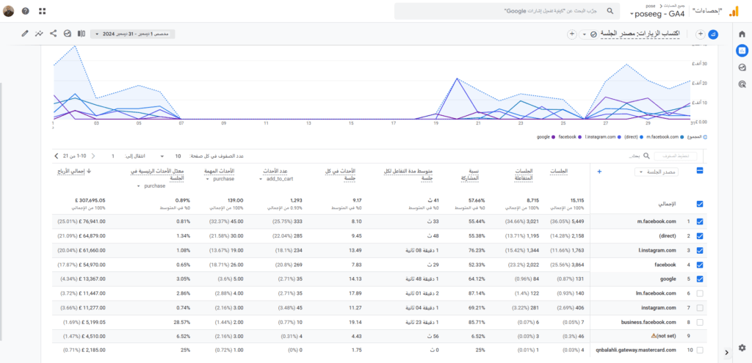The width and height of the screenshot is (752, 363).
Task: Open the add_to_cart event count dropdown
Action: (x=276, y=179)
